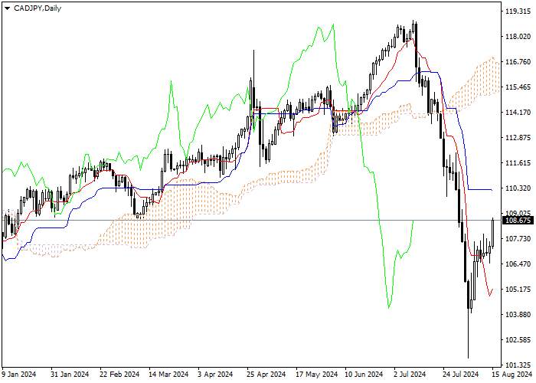Select price scale value 111.615
Screen dimensions: 536x383
point(518,163)
